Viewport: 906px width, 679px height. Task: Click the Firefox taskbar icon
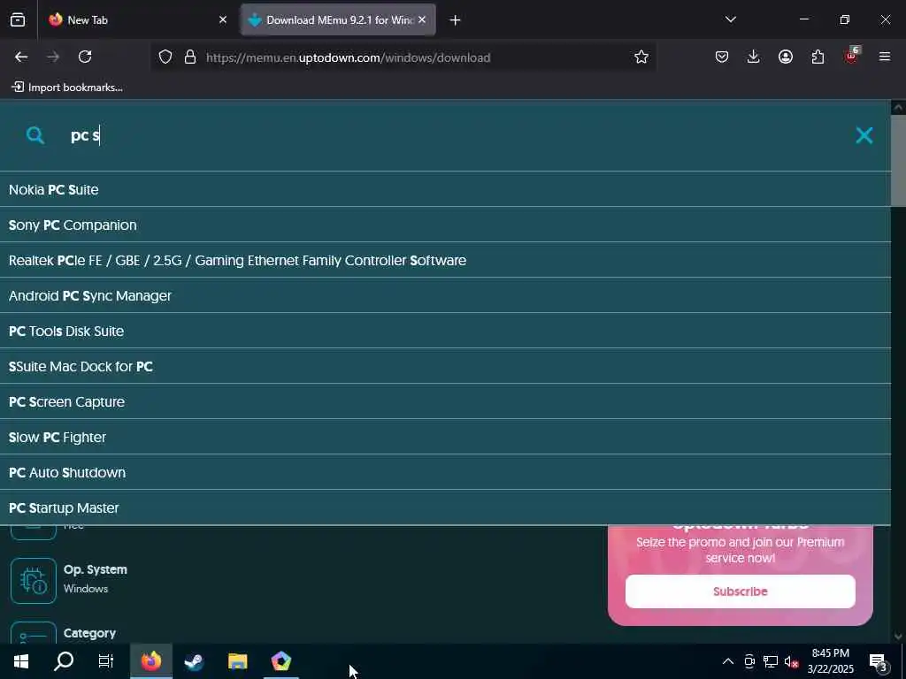point(150,661)
